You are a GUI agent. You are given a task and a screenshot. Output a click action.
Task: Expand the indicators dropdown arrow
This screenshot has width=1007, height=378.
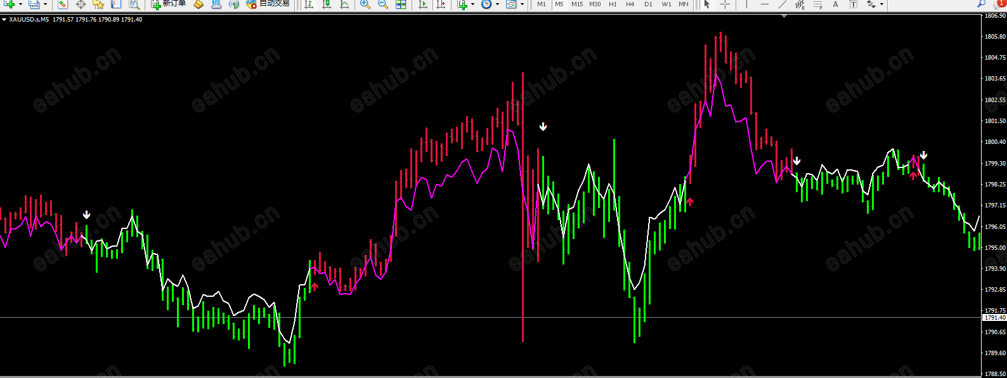[472, 4]
